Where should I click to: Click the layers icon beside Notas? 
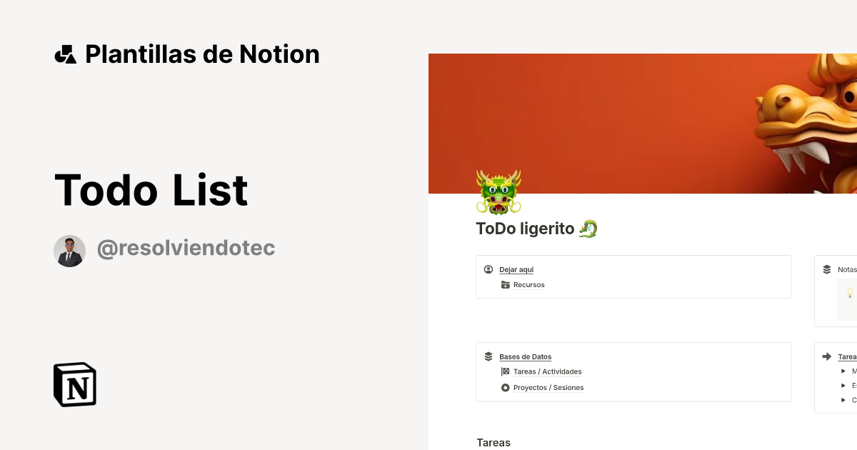coord(826,269)
